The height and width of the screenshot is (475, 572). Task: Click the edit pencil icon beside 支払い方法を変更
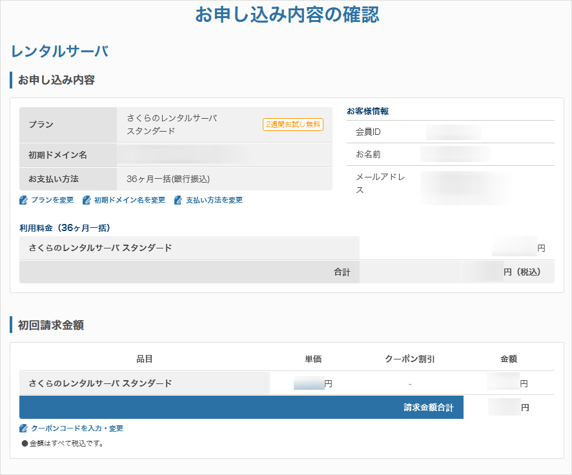pyautogui.click(x=178, y=200)
